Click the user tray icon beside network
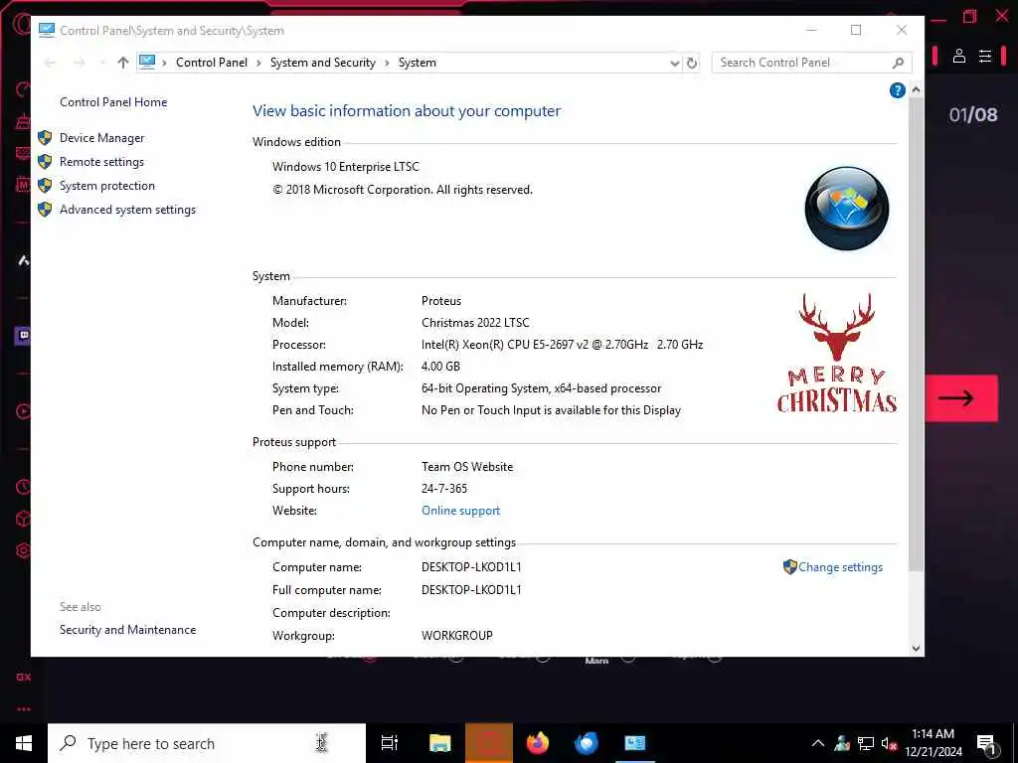 click(x=842, y=743)
